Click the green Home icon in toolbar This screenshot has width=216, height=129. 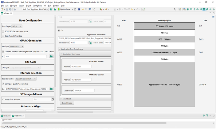coord(50,9)
